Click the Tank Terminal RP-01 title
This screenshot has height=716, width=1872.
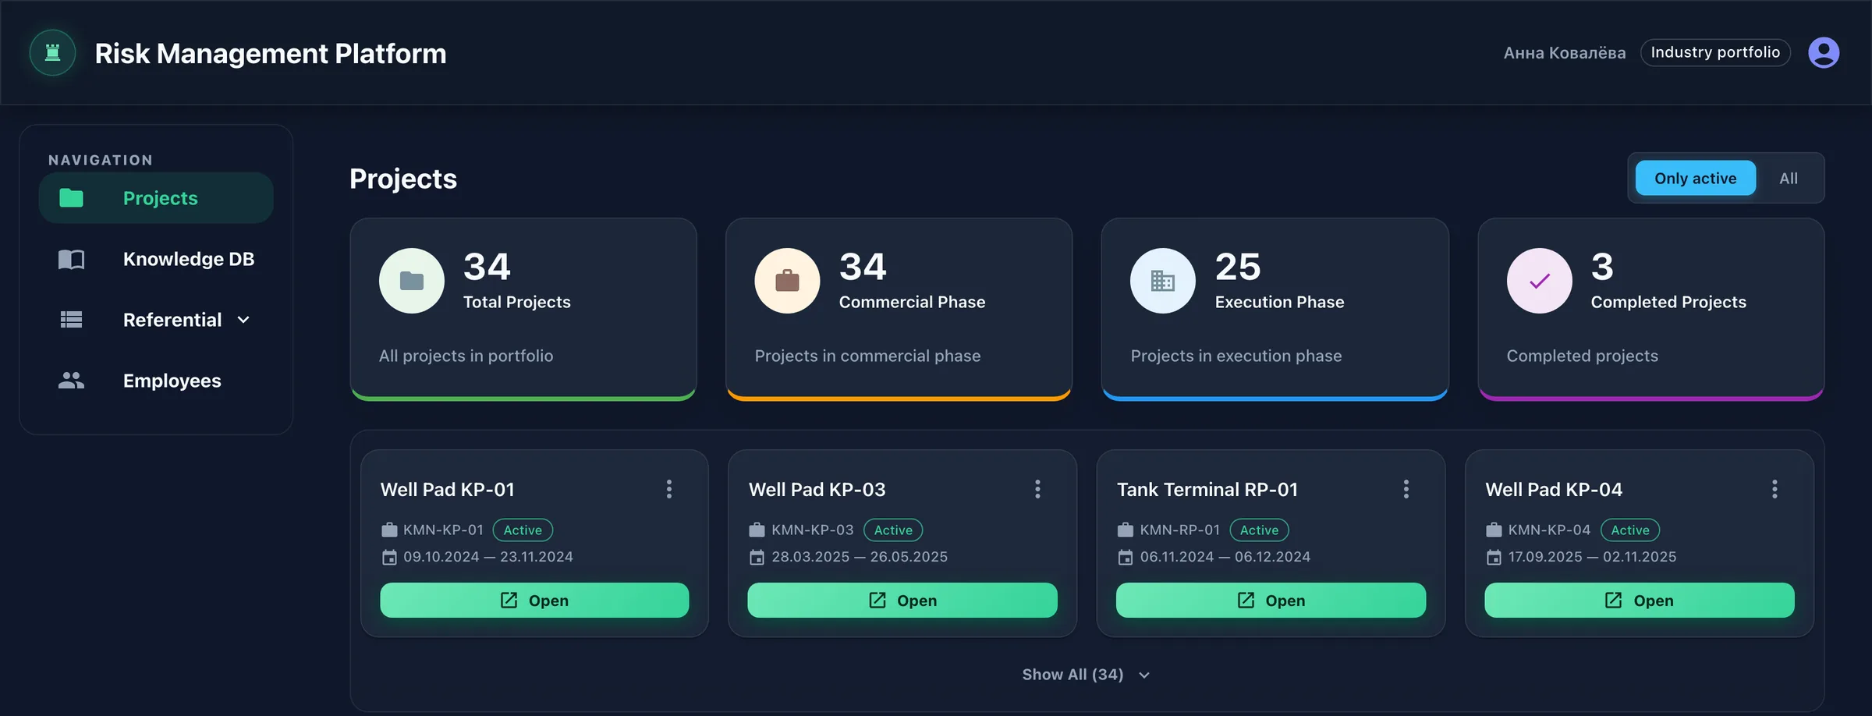pos(1207,490)
